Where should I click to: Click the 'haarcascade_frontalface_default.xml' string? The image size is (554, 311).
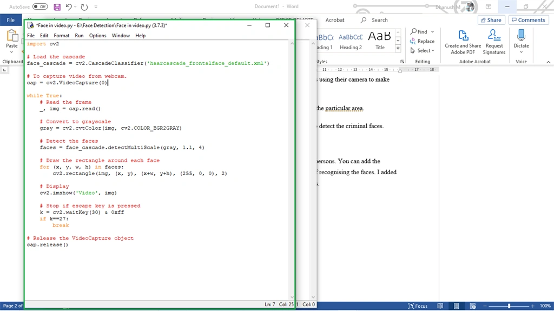coord(207,63)
